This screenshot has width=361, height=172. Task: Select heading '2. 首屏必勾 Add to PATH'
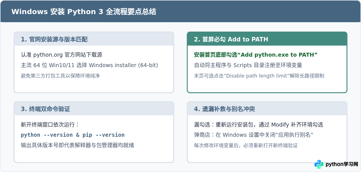pyautogui.click(x=231, y=39)
